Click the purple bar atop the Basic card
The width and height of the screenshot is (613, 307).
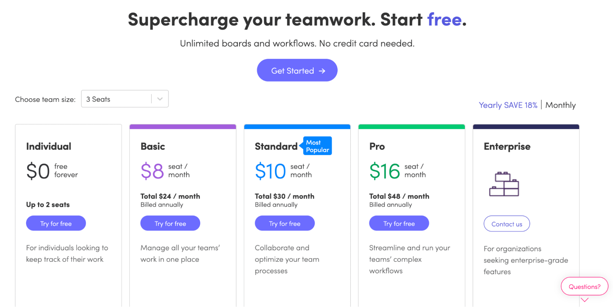[x=182, y=126]
